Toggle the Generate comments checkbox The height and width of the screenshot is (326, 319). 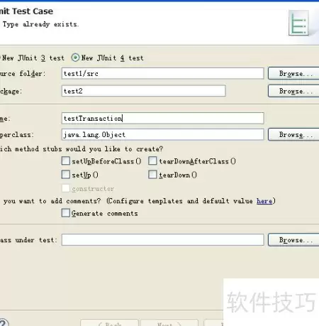click(x=66, y=213)
